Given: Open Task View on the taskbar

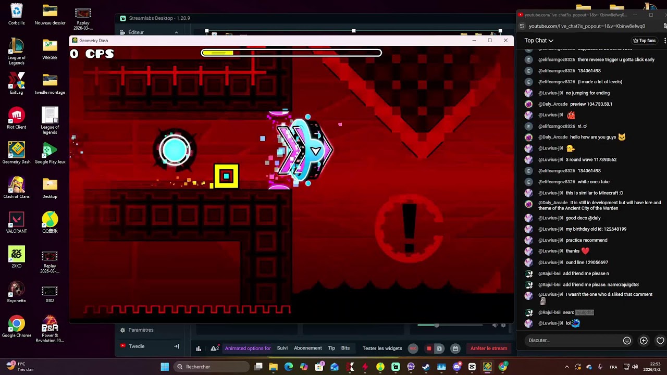Looking at the screenshot, I should pyautogui.click(x=258, y=367).
